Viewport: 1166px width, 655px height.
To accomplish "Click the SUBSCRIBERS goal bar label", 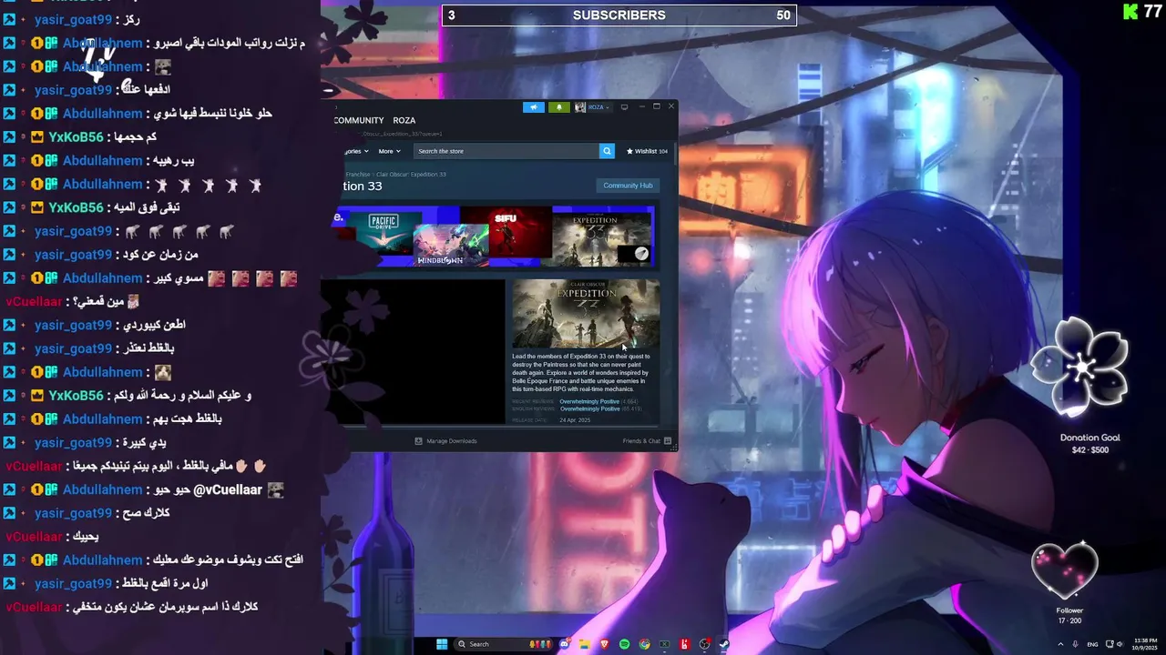I will [619, 15].
